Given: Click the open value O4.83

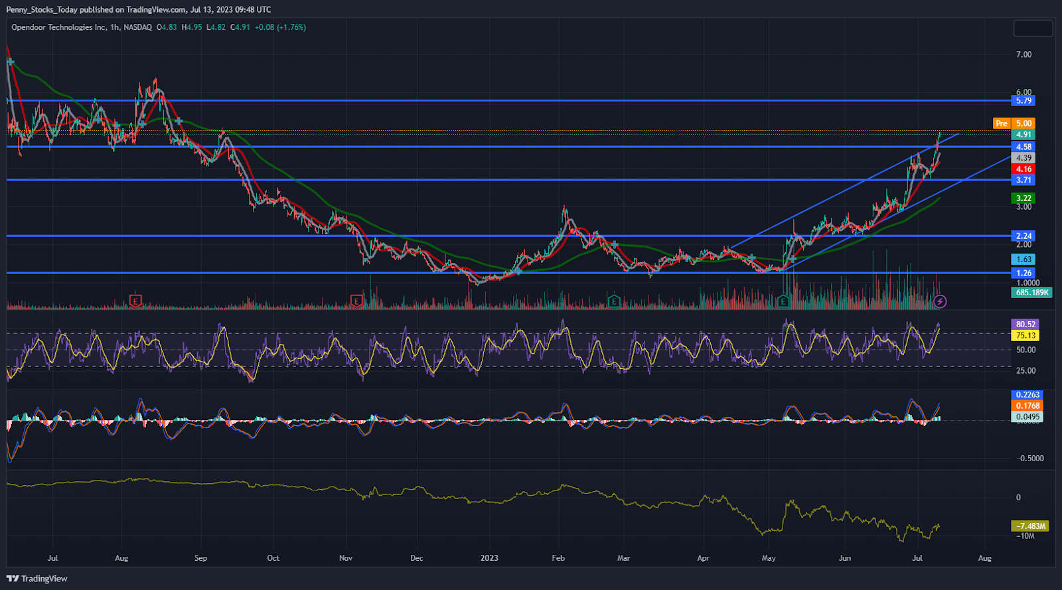Looking at the screenshot, I should [167, 27].
